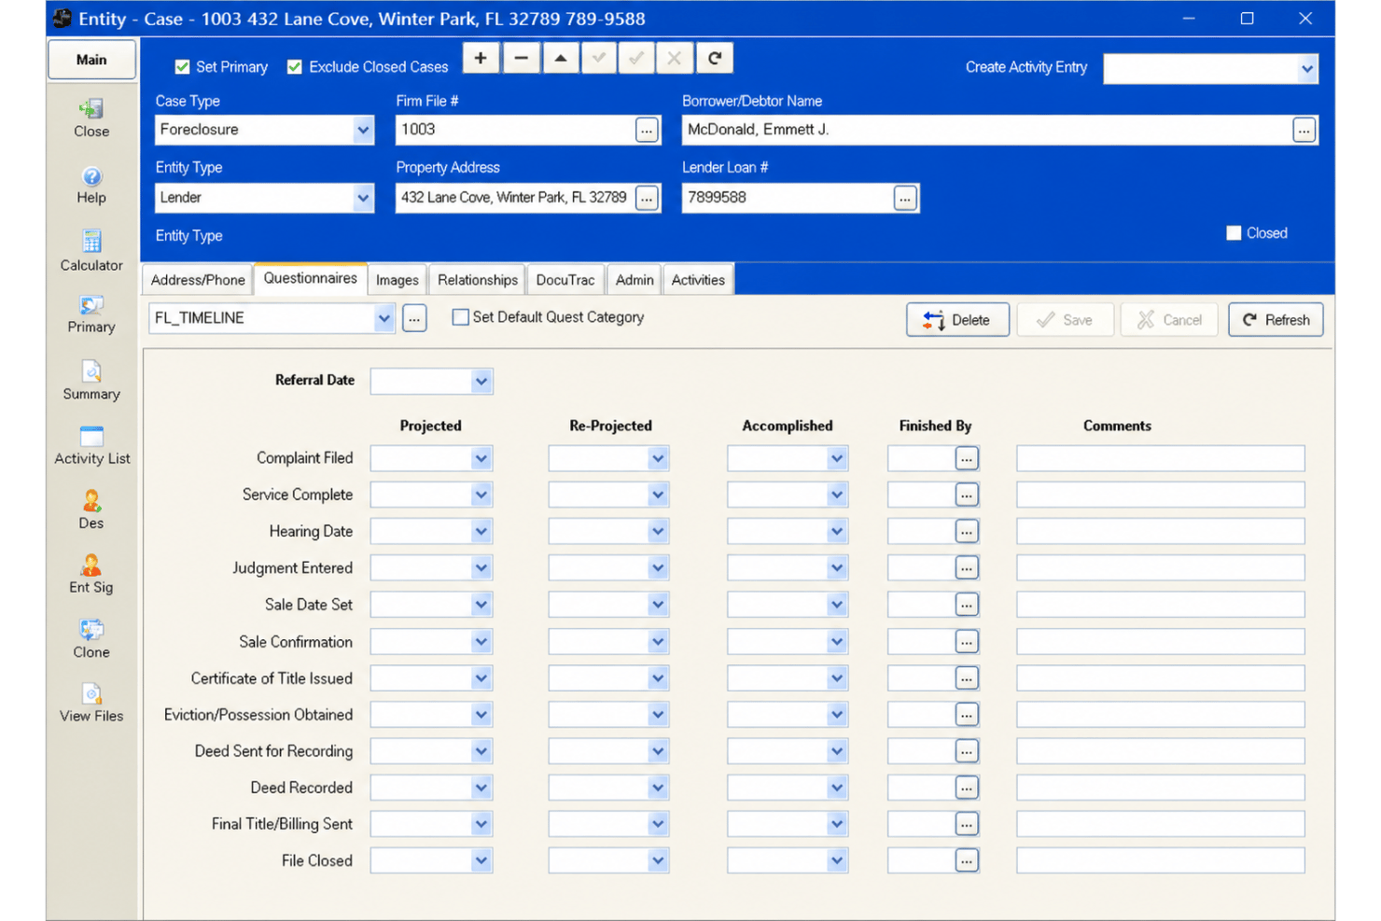Enable Set Default Quest Category
This screenshot has height=921, width=1381.
(460, 317)
